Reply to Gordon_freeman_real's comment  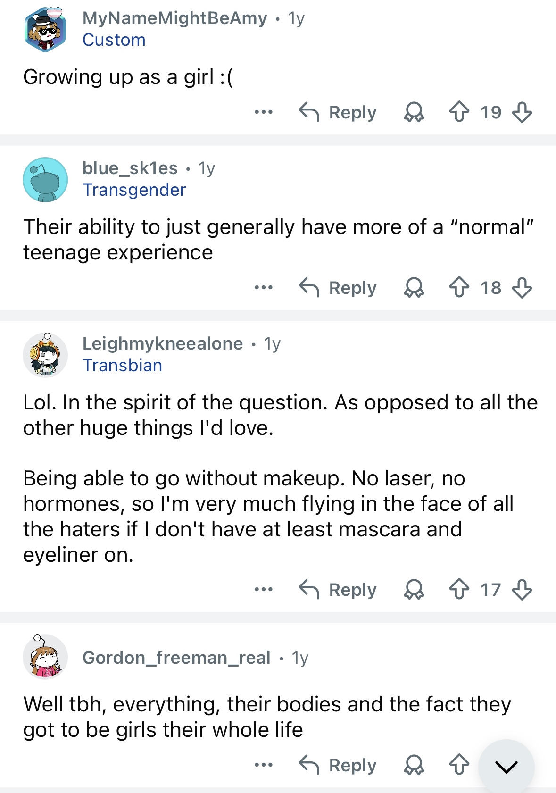pos(338,765)
